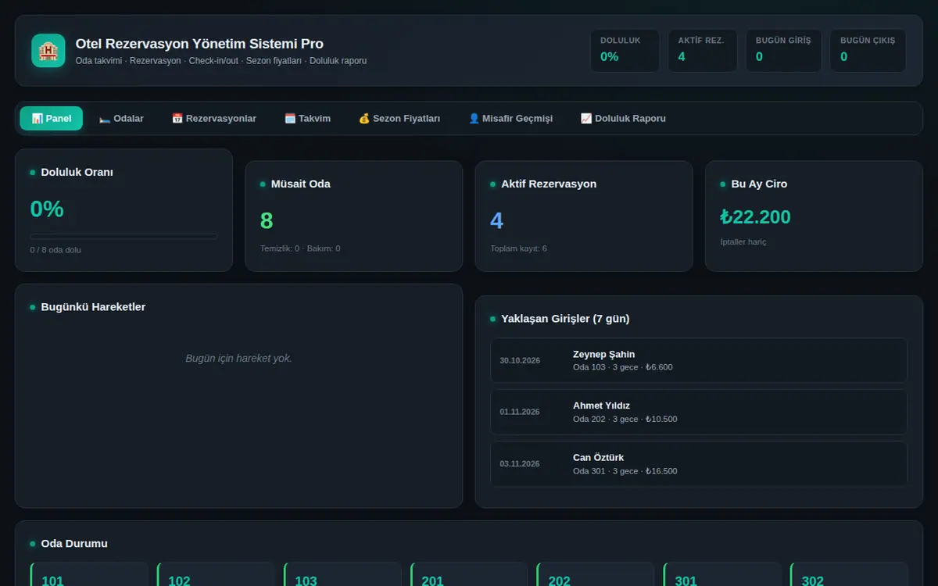Go to the Takvim tab
This screenshot has height=586, width=938.
pyautogui.click(x=307, y=119)
